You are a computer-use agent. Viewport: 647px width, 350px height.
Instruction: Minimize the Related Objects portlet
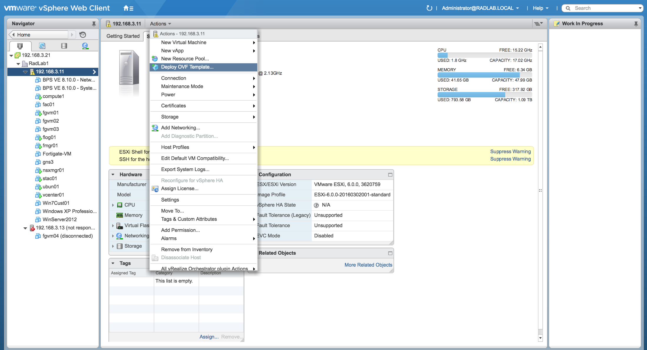pyautogui.click(x=390, y=253)
